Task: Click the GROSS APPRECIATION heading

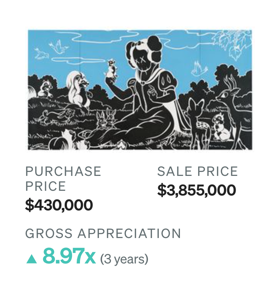Action: pos(103,233)
